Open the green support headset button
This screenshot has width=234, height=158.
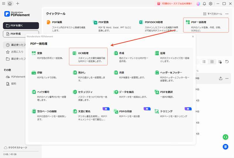coord(226,137)
